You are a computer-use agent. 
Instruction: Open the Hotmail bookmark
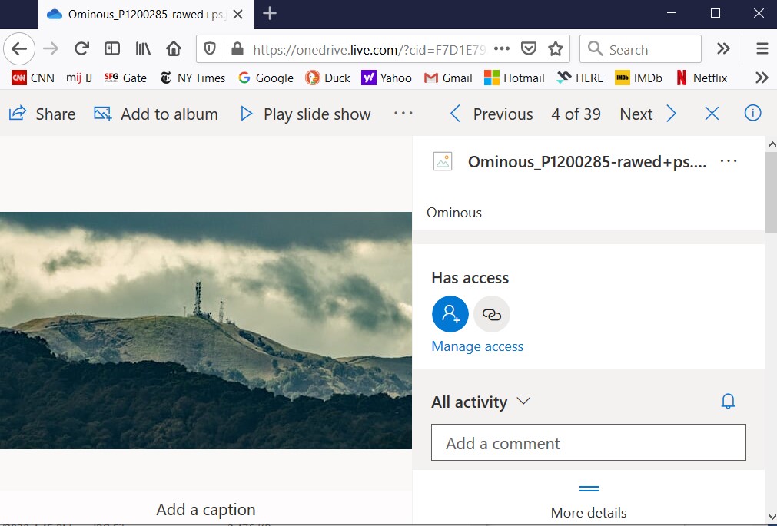point(514,78)
